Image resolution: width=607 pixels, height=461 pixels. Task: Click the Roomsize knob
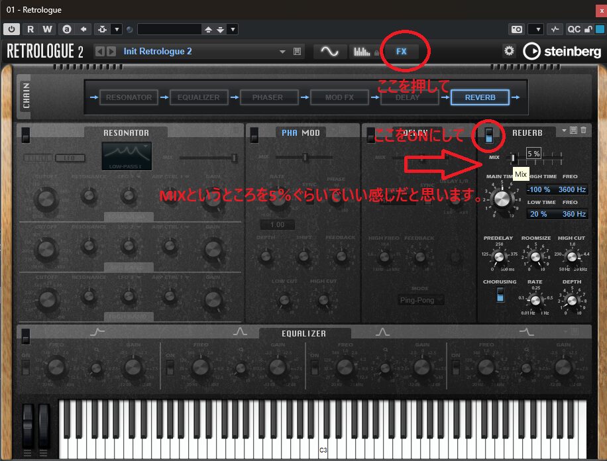tap(535, 256)
